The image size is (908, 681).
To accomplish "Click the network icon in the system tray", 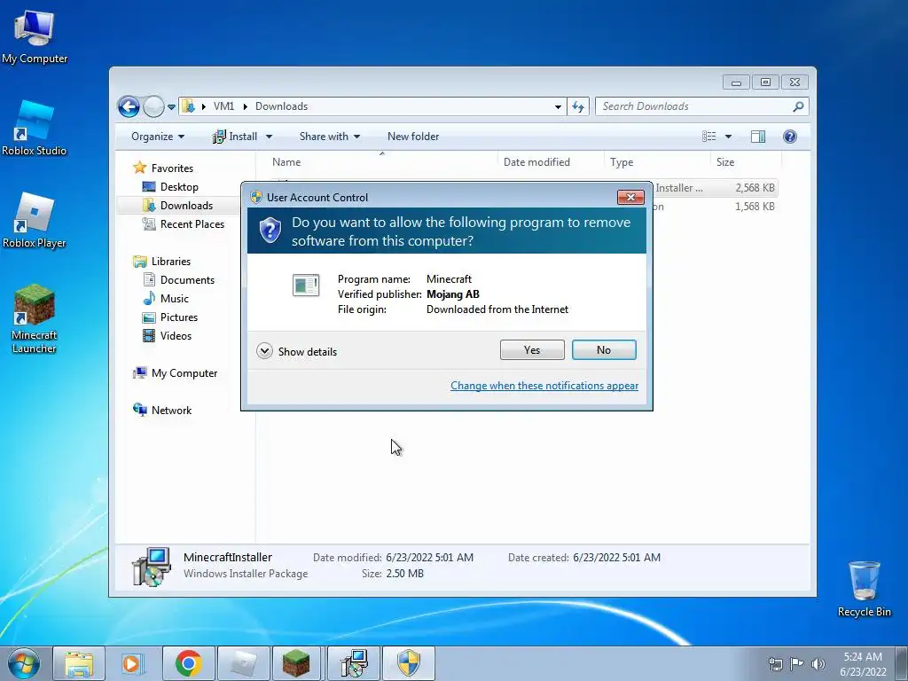I will point(775,664).
